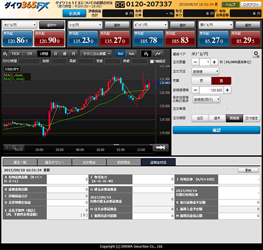Open the テクニカル指標 dropdown
Image resolution: width=263 pixels, height=250 pixels.
pos(96,54)
